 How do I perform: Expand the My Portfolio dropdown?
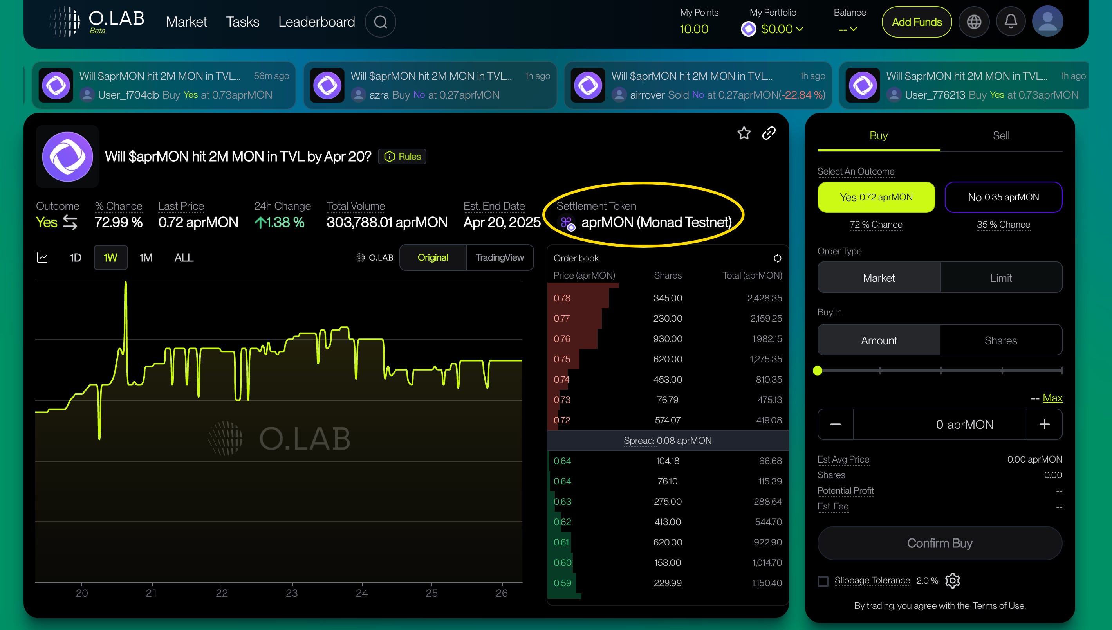click(800, 29)
